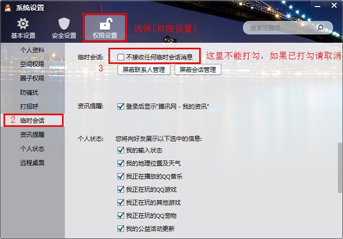Open the 安全设置 shield tab
This screenshot has height=239, width=343.
pos(64,28)
